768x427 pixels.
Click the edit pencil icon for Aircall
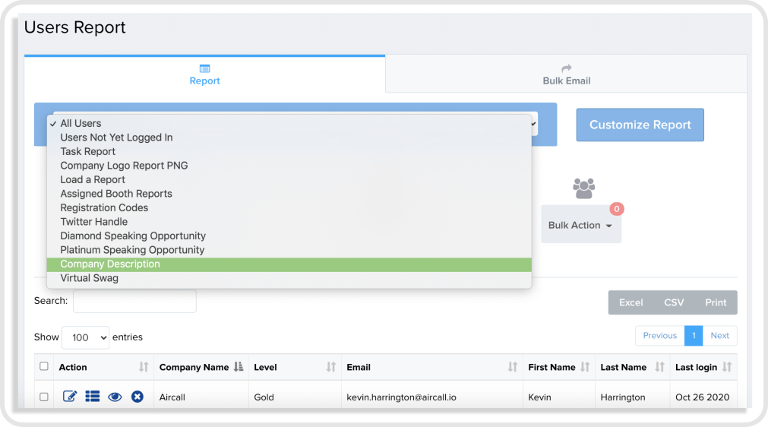click(70, 397)
